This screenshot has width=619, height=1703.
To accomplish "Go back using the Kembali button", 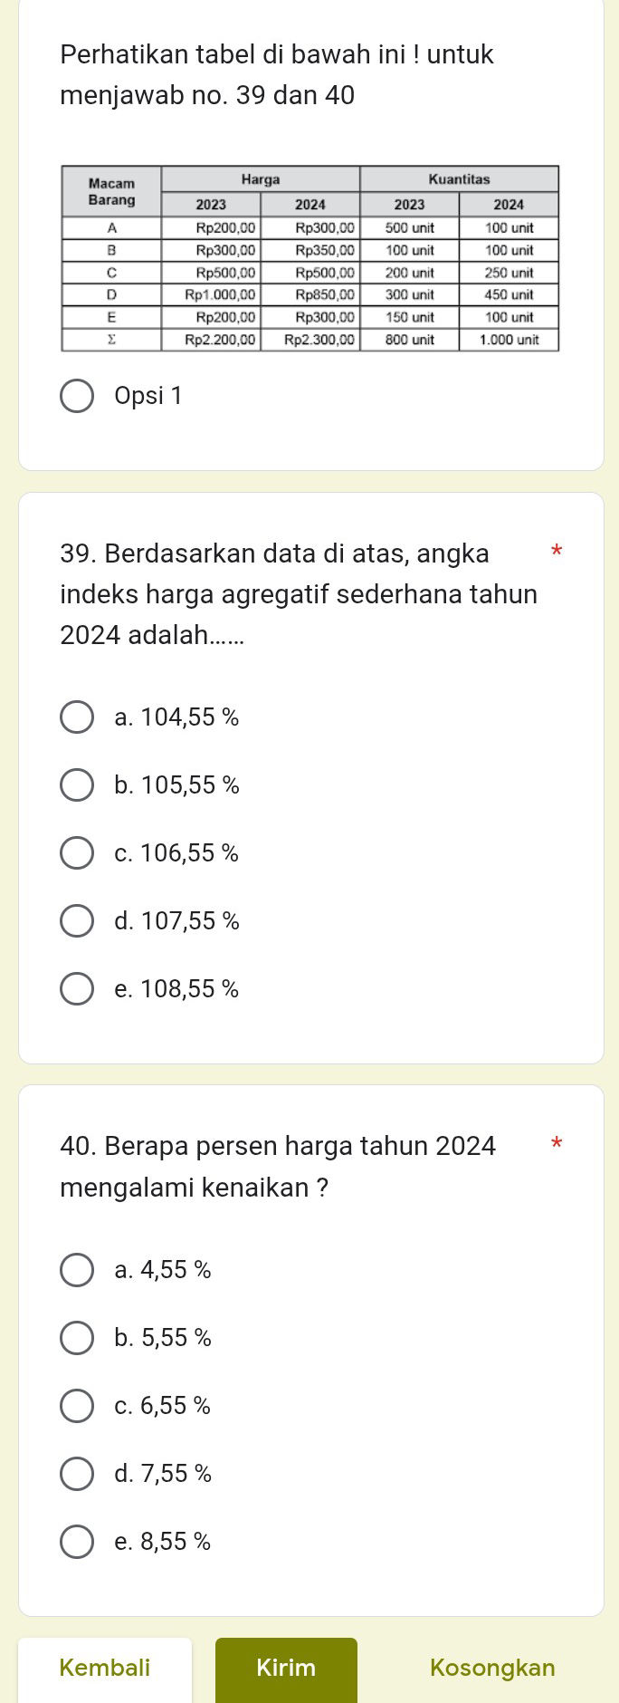I will point(106,1668).
